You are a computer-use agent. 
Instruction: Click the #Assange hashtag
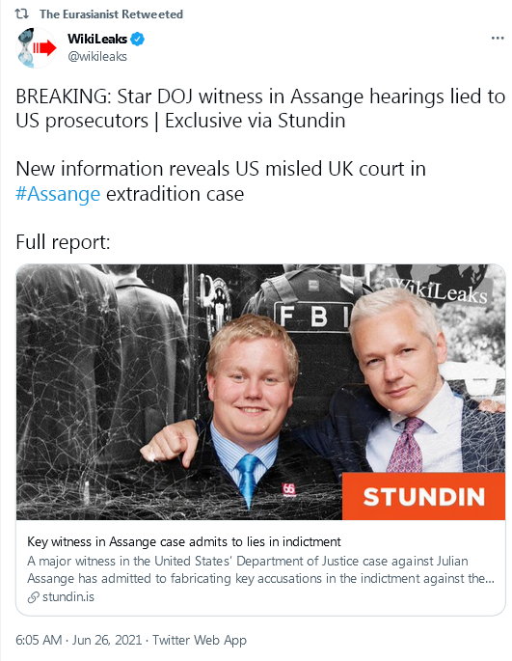click(x=58, y=194)
